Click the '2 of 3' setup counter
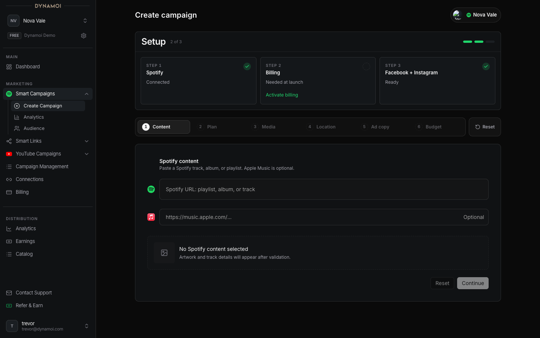540x338 pixels. (176, 42)
